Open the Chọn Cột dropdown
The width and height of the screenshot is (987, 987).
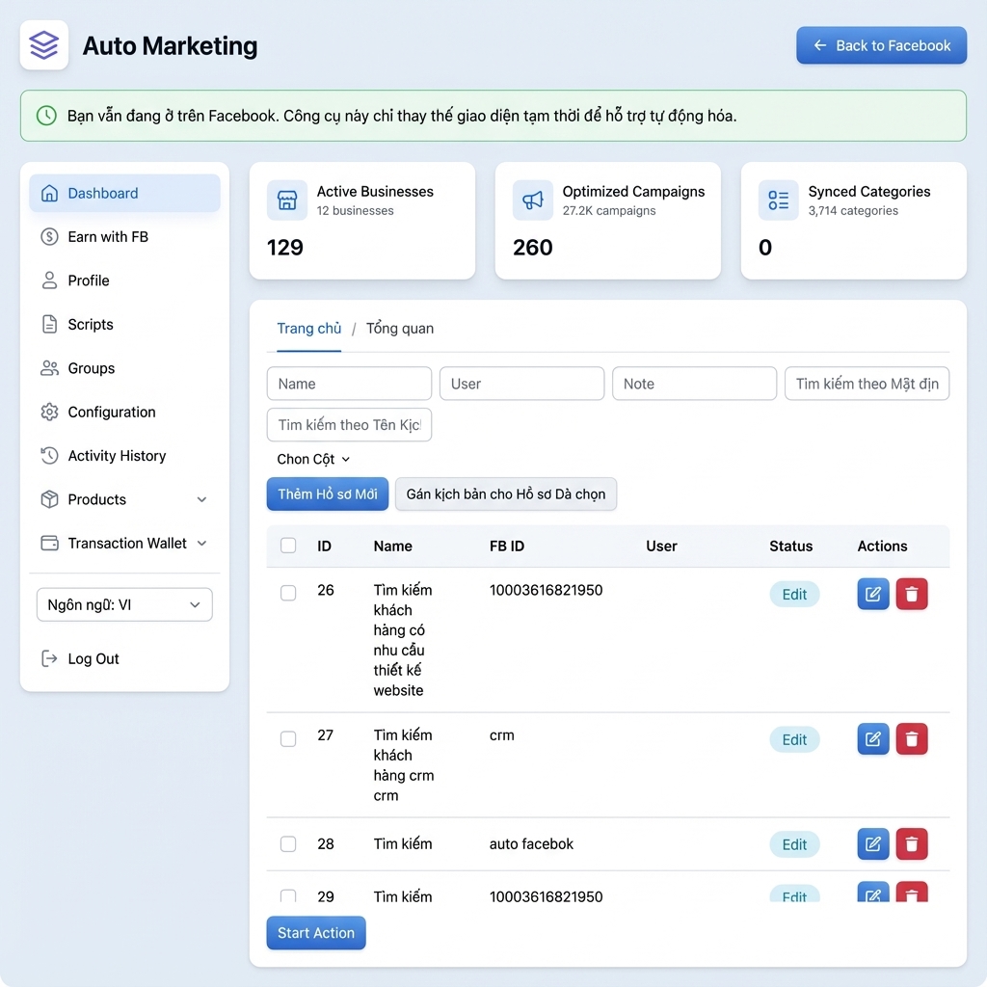(312, 459)
